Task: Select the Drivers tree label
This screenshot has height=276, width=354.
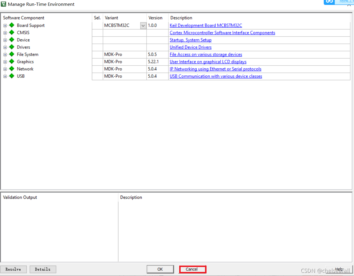Action: (x=24, y=47)
